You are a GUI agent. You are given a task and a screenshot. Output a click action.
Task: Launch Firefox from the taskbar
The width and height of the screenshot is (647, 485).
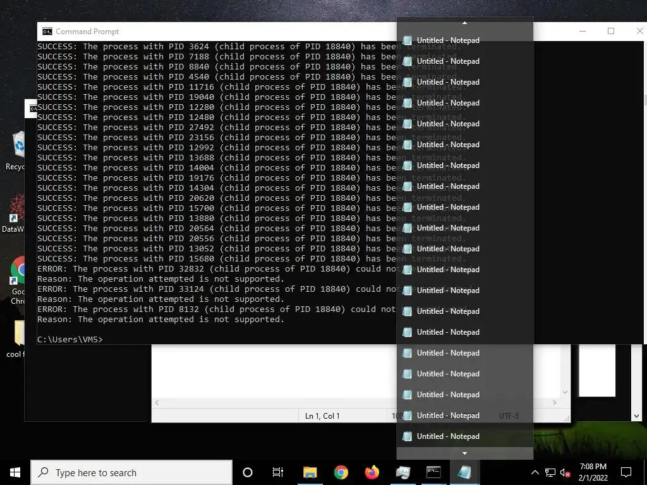click(372, 472)
